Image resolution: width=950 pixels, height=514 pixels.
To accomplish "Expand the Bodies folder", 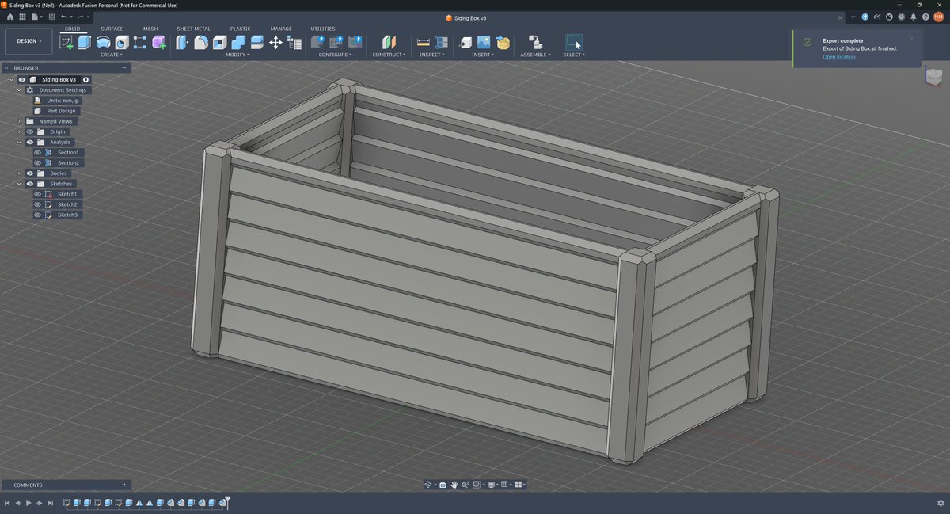I will point(19,173).
